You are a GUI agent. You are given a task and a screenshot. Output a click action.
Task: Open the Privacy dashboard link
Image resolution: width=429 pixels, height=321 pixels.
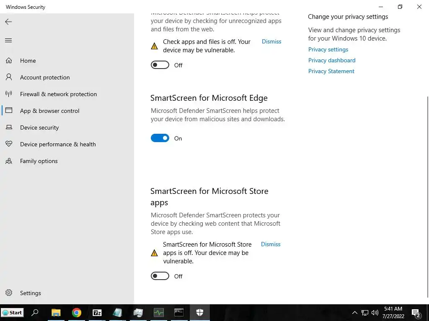[332, 60]
